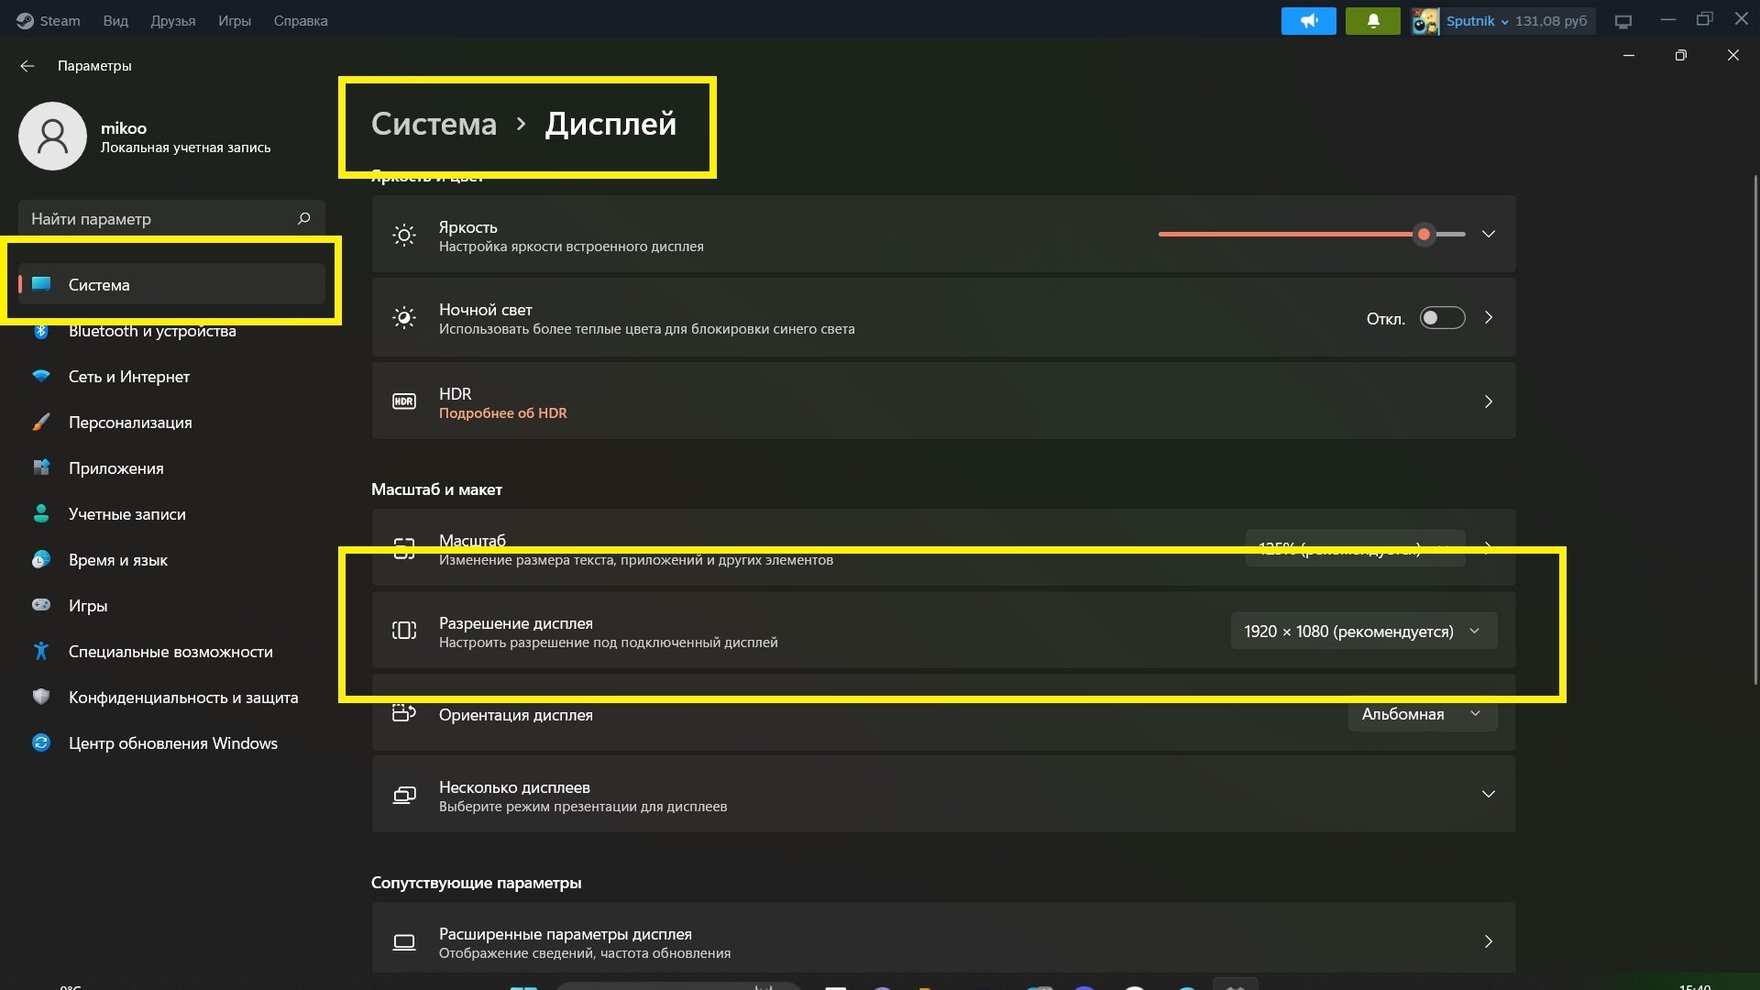Click the Steam notifications bell
The height and width of the screenshot is (990, 1760).
click(x=1373, y=21)
